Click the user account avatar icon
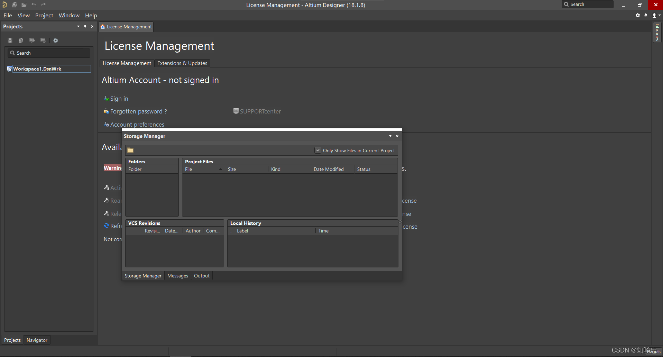This screenshot has height=357, width=663. (x=654, y=15)
